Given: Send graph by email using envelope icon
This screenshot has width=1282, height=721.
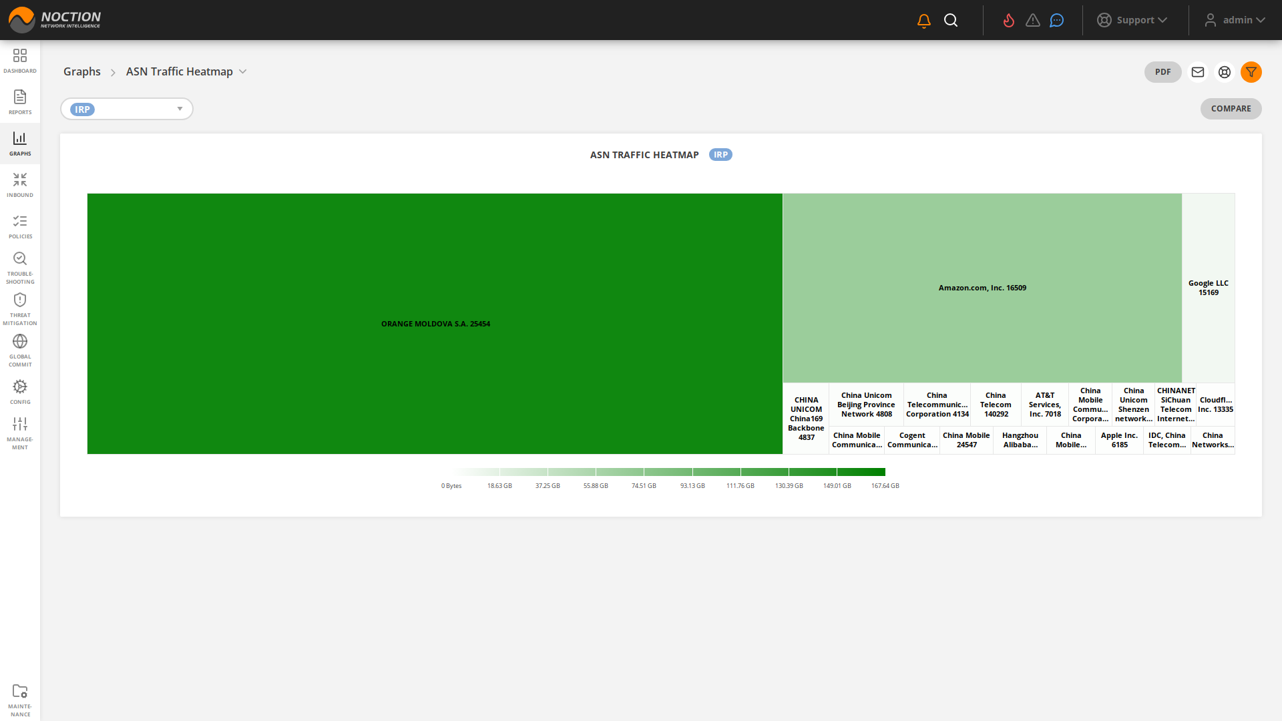Looking at the screenshot, I should (x=1197, y=72).
